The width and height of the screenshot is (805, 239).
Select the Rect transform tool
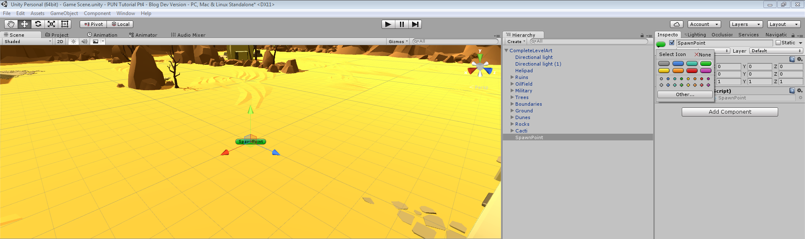click(x=65, y=24)
